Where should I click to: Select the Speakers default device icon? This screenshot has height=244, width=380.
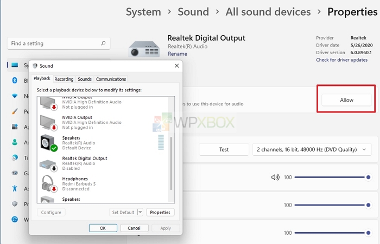point(49,143)
